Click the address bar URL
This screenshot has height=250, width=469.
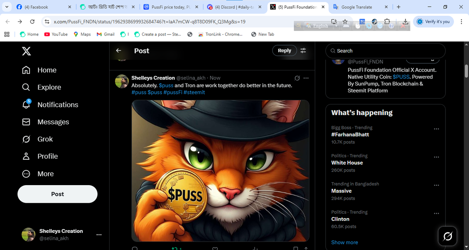149,22
